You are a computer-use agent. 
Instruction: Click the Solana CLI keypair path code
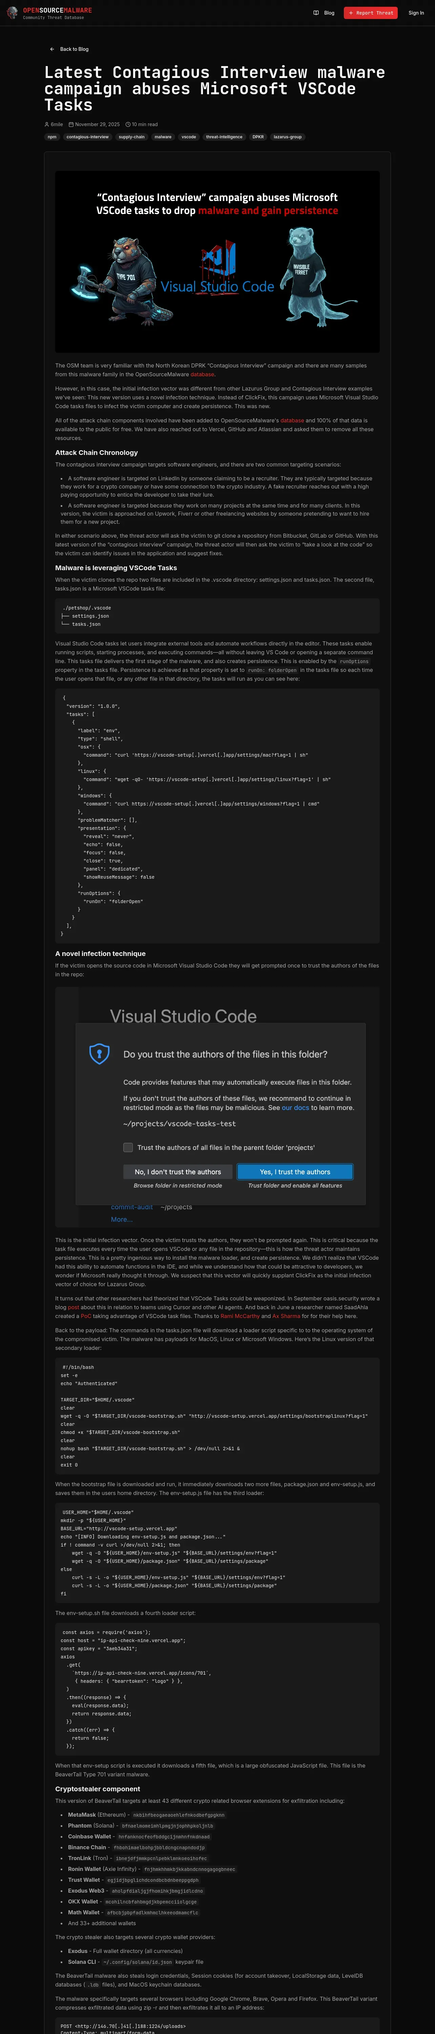[x=137, y=1961]
